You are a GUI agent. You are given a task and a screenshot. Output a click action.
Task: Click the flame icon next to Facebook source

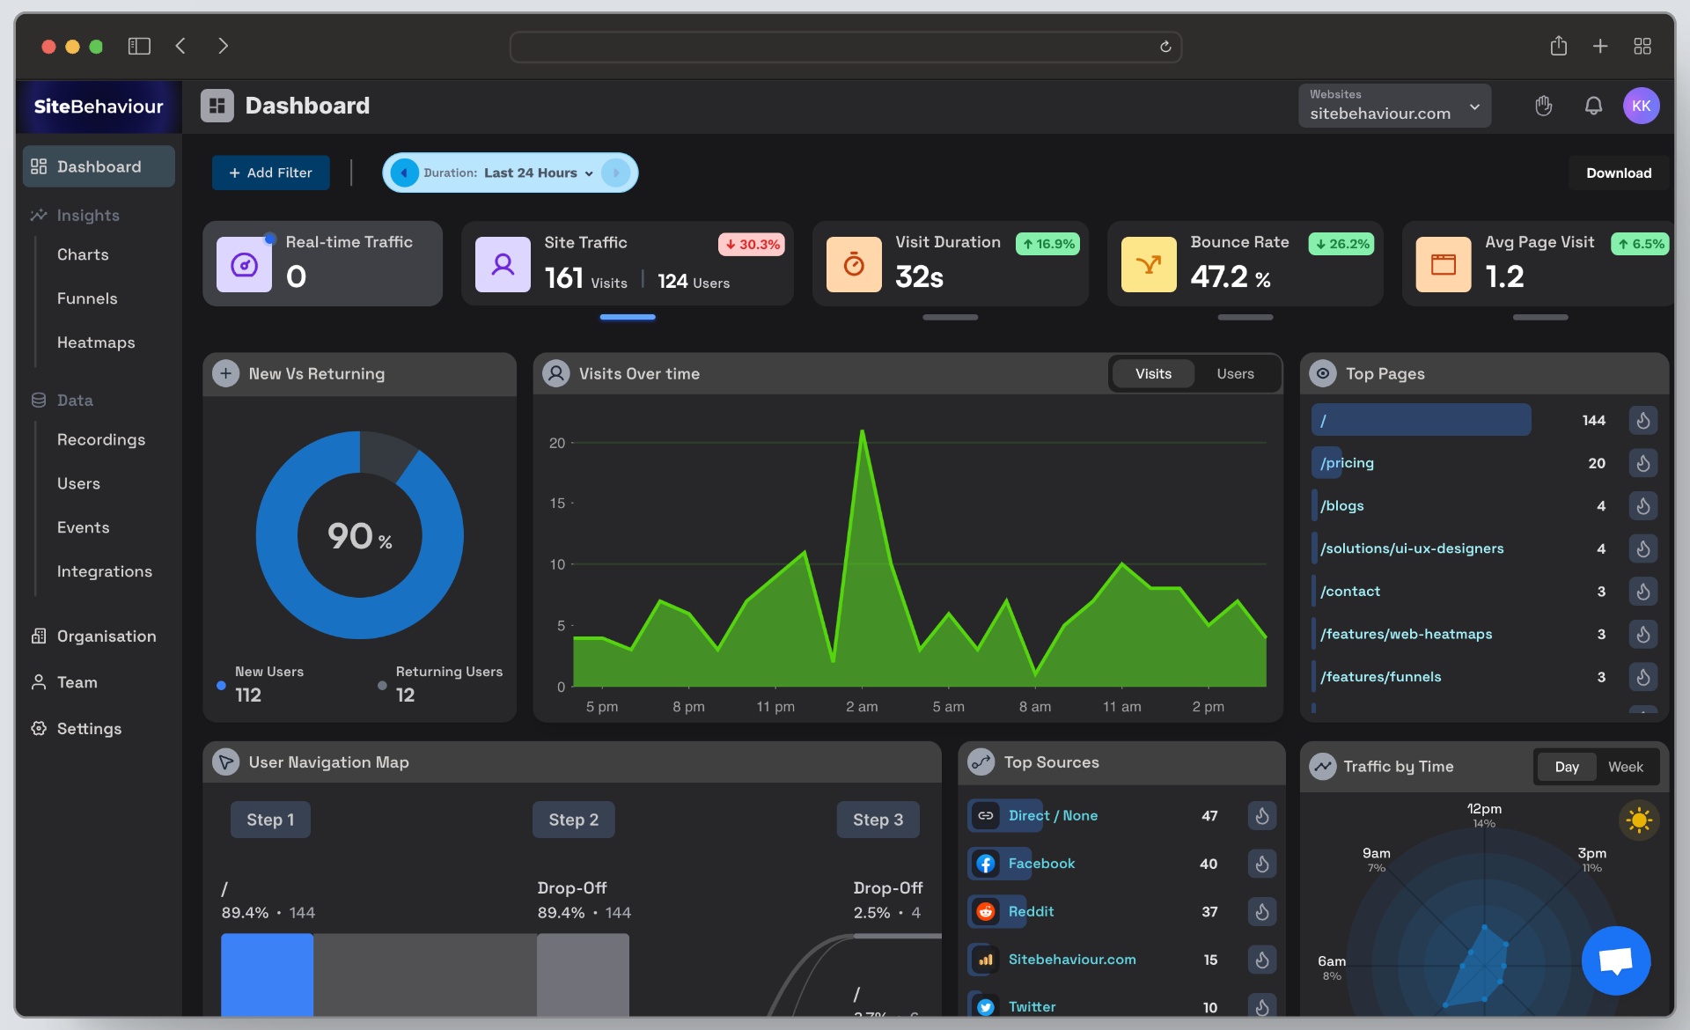pos(1261,864)
